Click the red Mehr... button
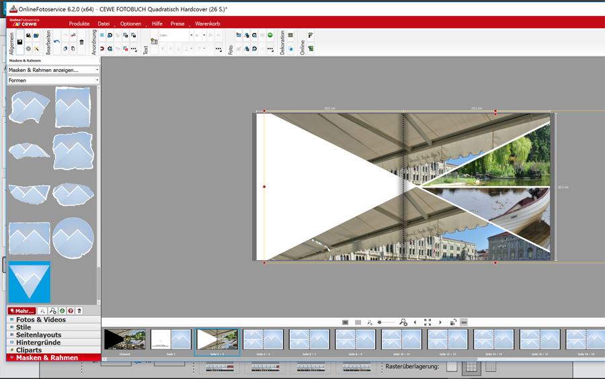 22,311
